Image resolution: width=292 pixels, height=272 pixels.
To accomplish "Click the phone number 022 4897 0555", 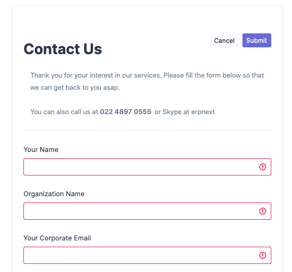I will [x=126, y=112].
